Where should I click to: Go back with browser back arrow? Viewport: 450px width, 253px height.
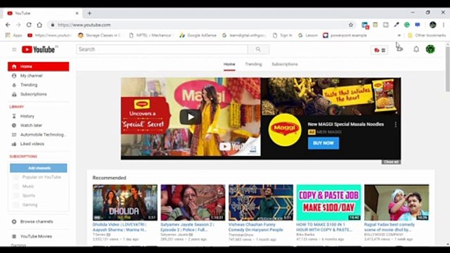pos(8,25)
